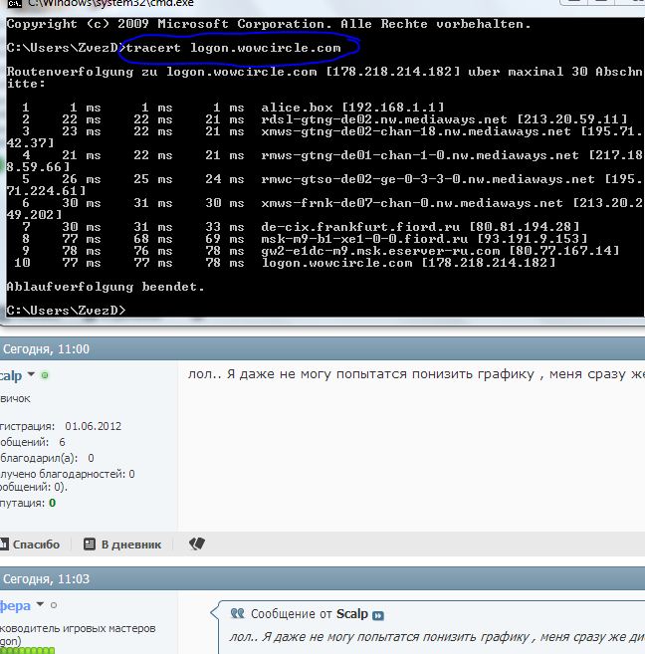This screenshot has width=645, height=654.
Task: Open the dropdown arrow next to Scalp
Action: click(x=32, y=375)
